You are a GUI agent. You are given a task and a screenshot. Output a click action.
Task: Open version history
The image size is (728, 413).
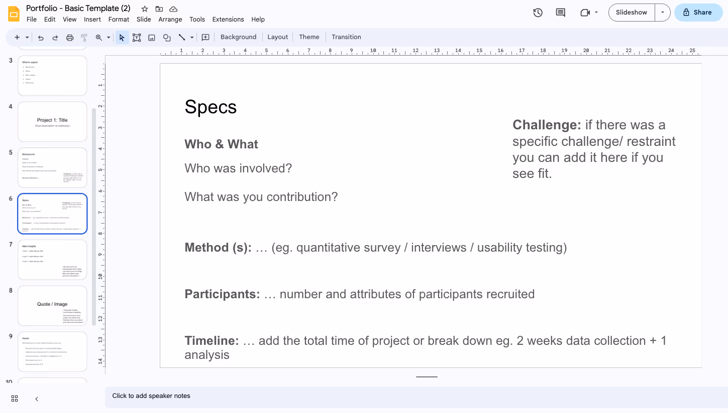point(537,13)
